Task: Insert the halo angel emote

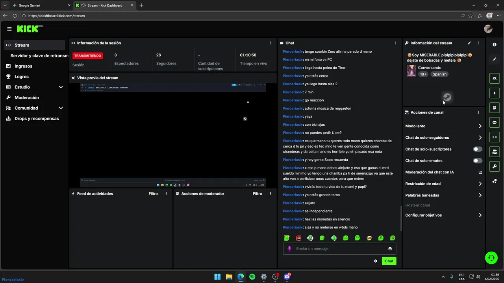Action: coord(287,238)
